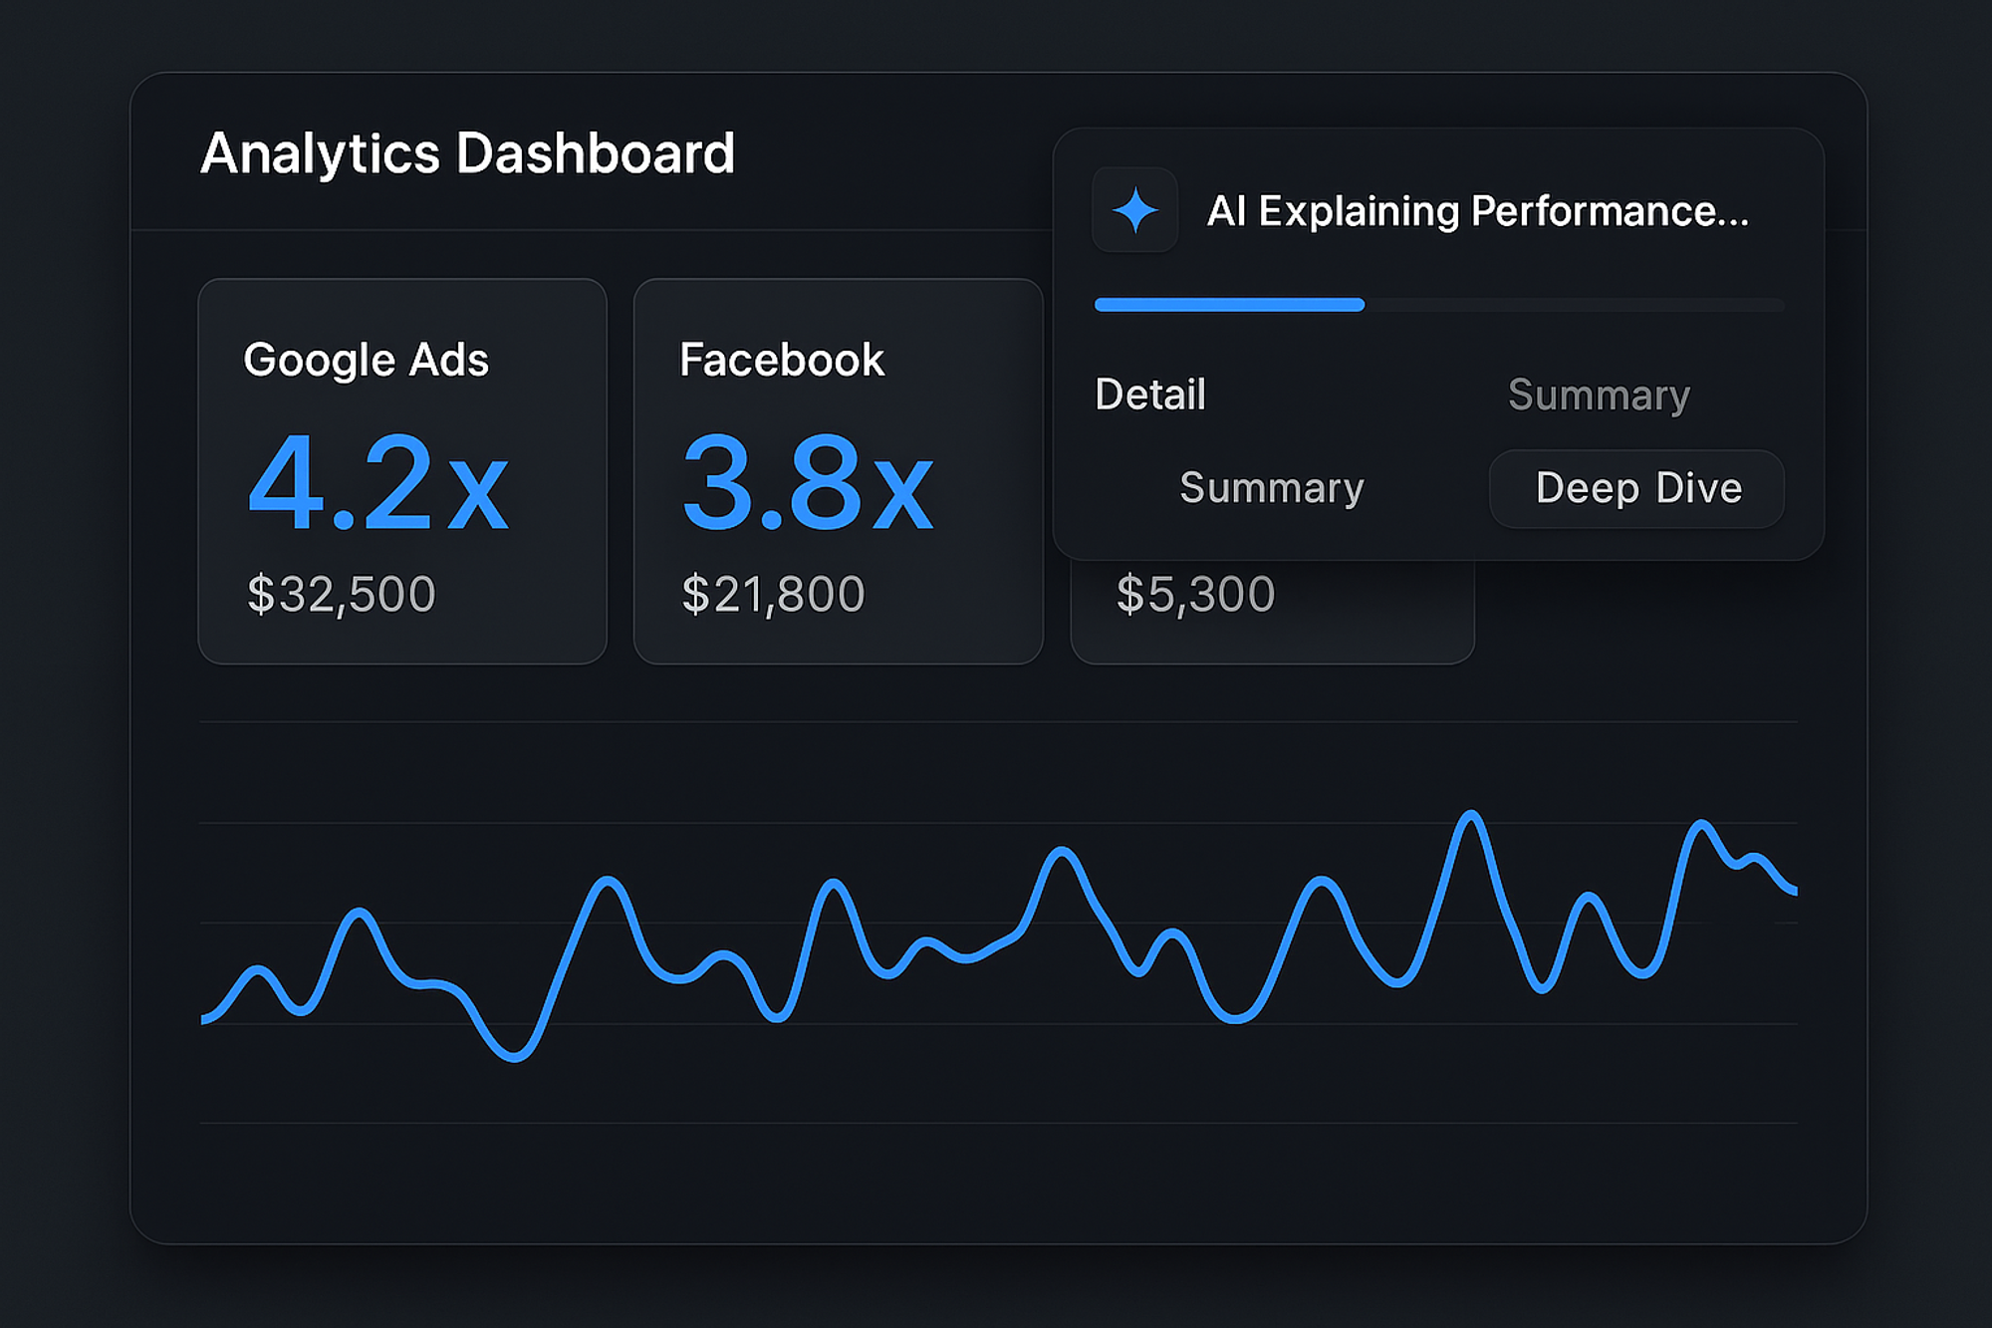
Task: Click the lowest dip of the line chart
Action: [x=515, y=1056]
